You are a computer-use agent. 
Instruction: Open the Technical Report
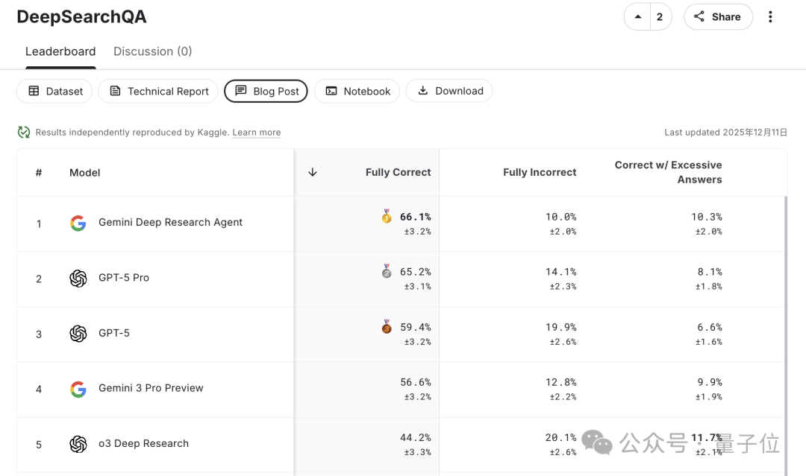pos(158,91)
